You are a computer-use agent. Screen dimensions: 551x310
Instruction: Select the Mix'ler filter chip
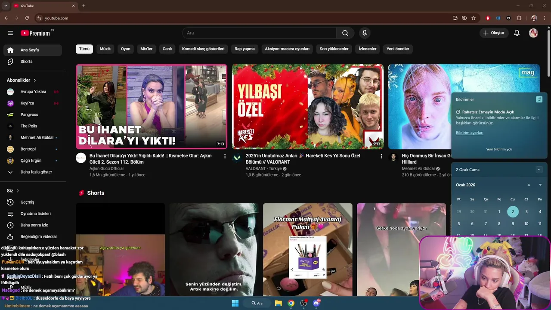pyautogui.click(x=146, y=49)
